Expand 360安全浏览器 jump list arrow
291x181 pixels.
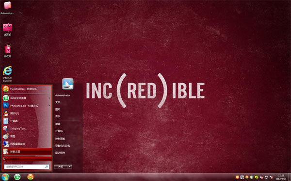pos(49,98)
